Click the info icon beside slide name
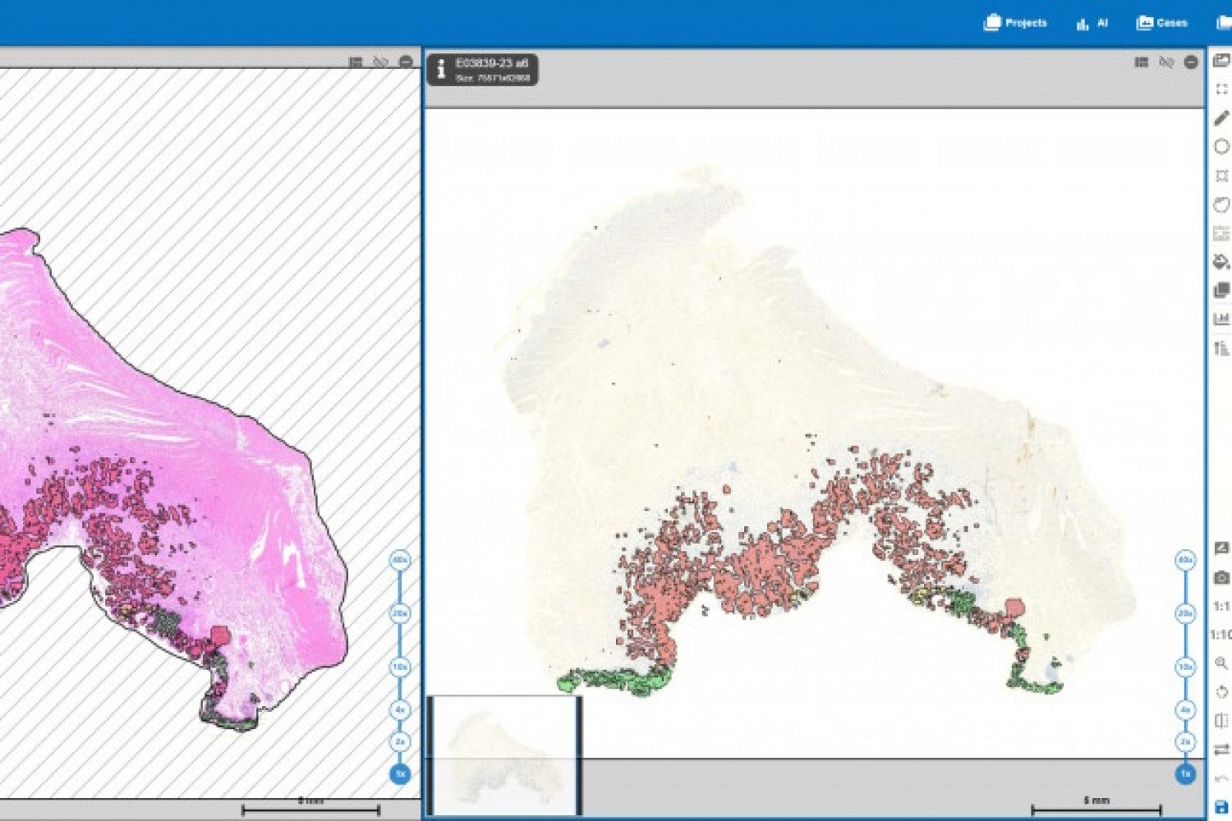This screenshot has height=821, width=1232. 441,70
